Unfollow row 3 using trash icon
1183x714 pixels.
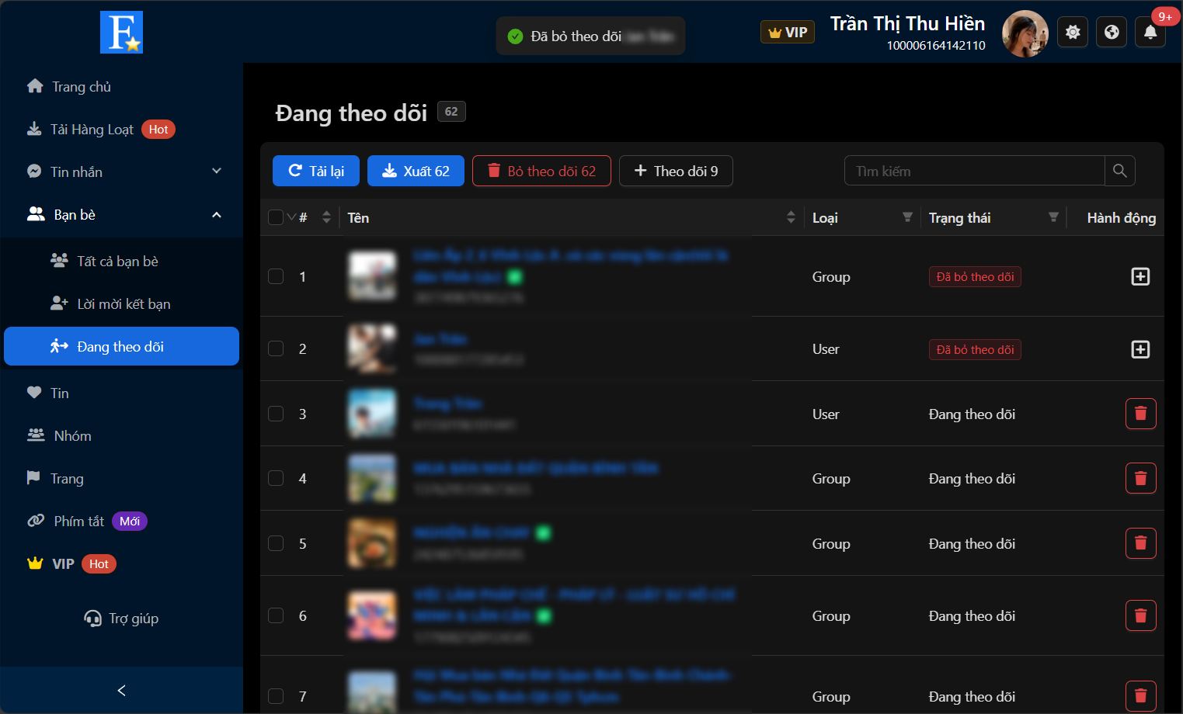(x=1140, y=414)
